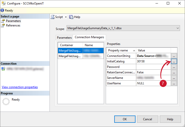This screenshot has height=127, width=185.
Task: Open ellipsis for Password property
Action: (174, 67)
